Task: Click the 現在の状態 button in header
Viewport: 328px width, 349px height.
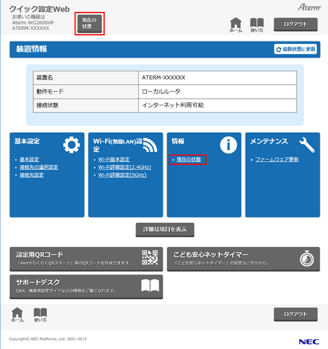Action: [89, 24]
